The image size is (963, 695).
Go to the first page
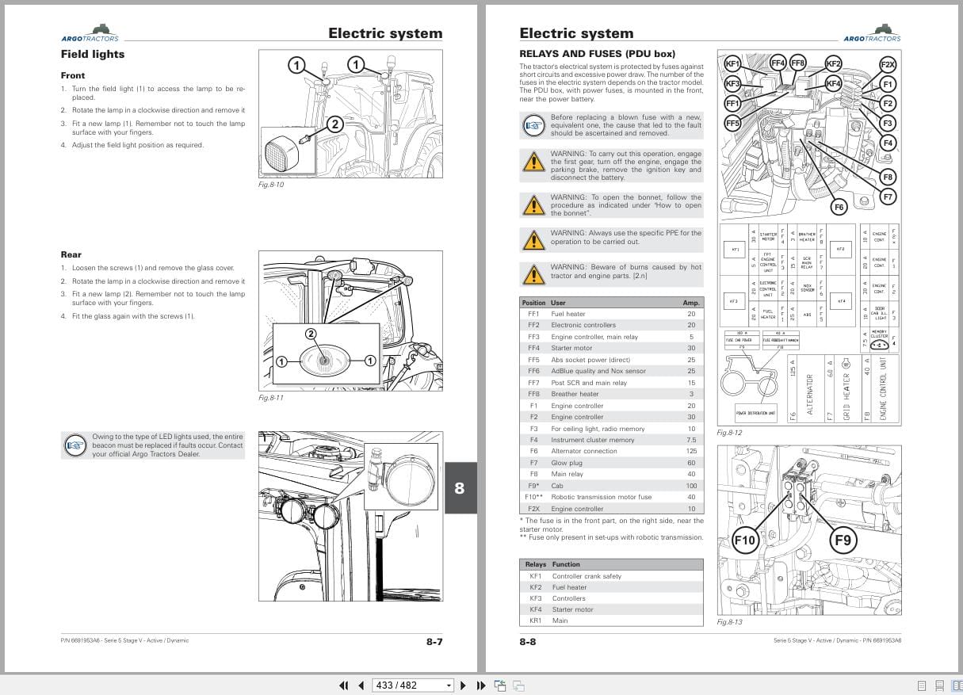[343, 685]
